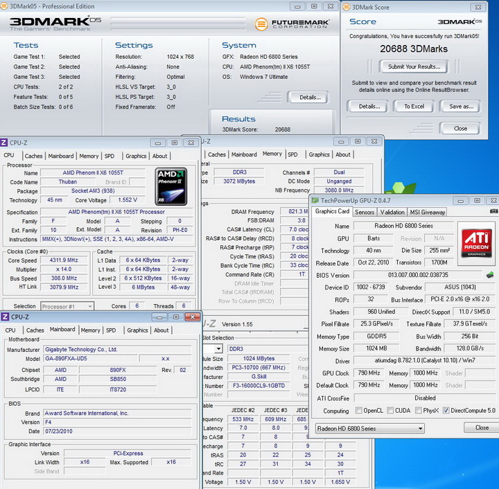
Task: Click the Resolution 1024 x 768 setting
Action: tap(155, 57)
